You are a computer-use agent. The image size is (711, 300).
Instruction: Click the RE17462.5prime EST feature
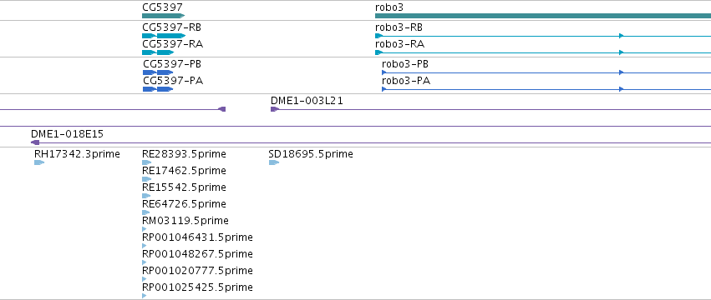[146, 179]
